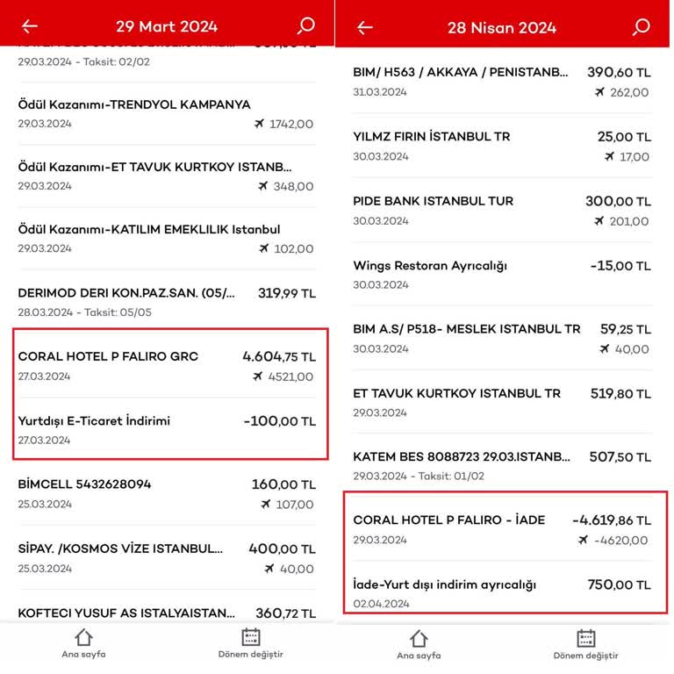Tap the right screen's Ana sayfa home icon
The height and width of the screenshot is (674, 674).
[x=419, y=639]
